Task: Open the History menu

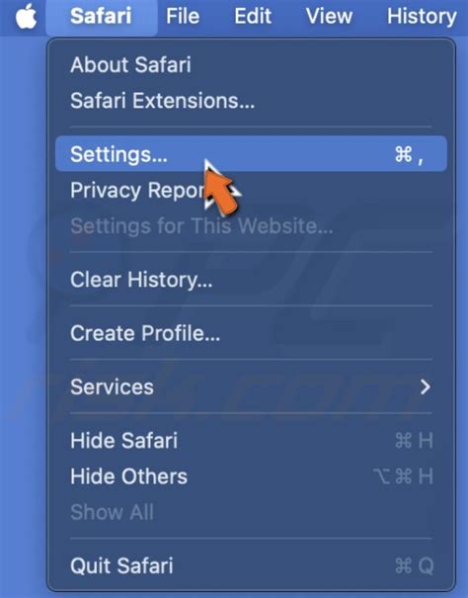Action: point(422,17)
